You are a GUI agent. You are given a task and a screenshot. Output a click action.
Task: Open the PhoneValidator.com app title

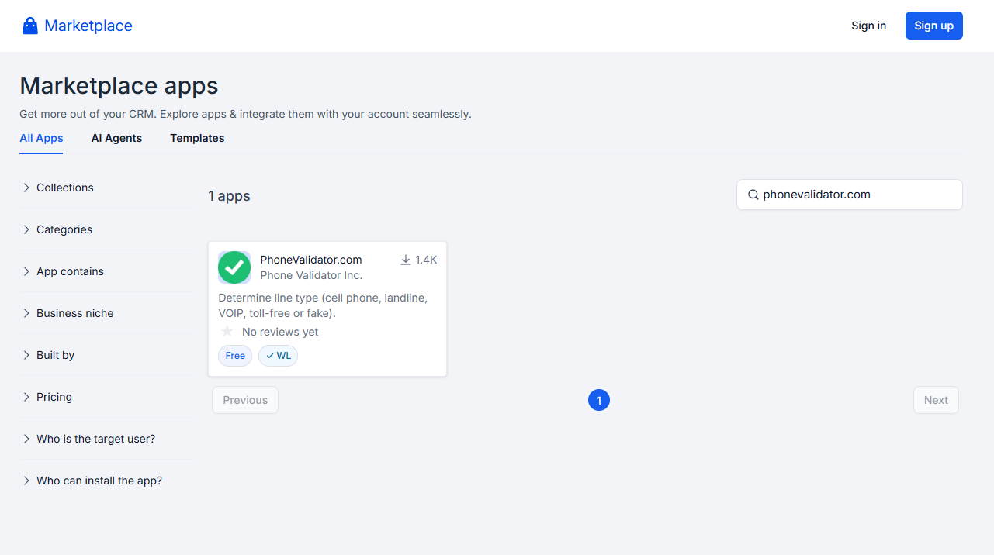click(x=311, y=260)
